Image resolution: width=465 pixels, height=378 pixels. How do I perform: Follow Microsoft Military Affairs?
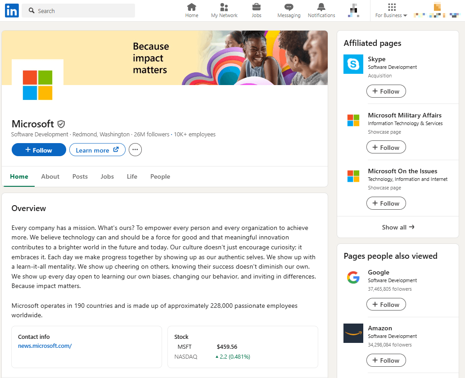click(x=386, y=147)
